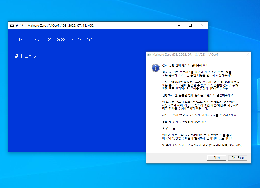Click the text '검사 진행 전에 반드시 읽어주세요 !'
Viewport: 260px width, 188px height.
[x=185, y=65]
